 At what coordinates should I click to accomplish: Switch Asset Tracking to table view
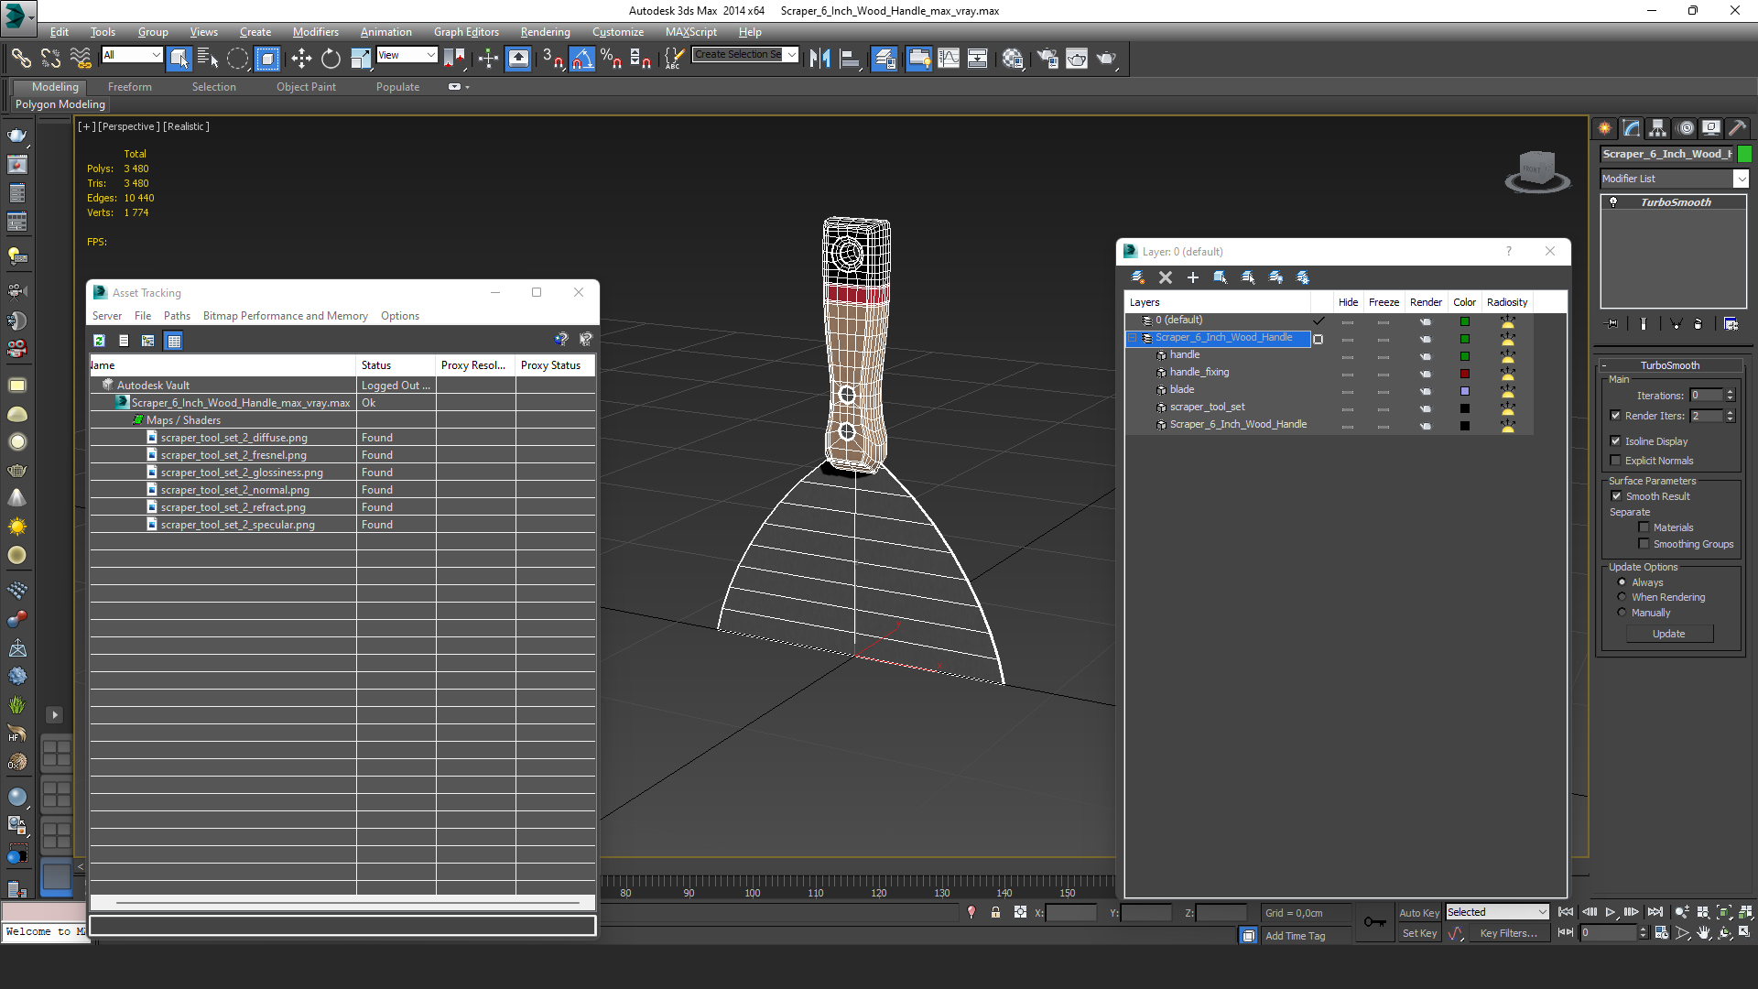click(173, 341)
